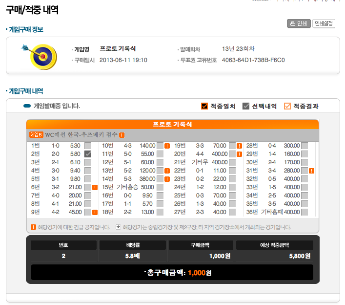The image size is (345, 305).
Task: Click the ticket number 4063-64D1-738B-F6C0
Action: pos(253,60)
